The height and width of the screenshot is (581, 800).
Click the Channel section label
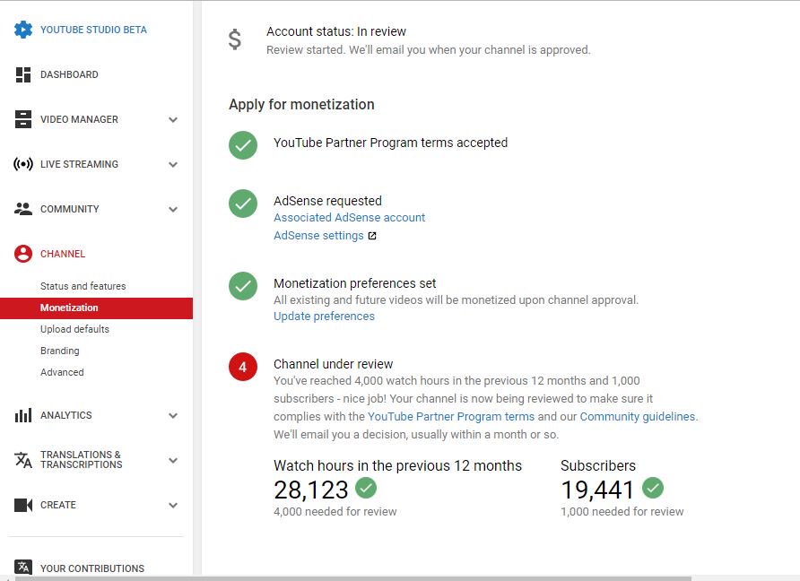point(63,254)
